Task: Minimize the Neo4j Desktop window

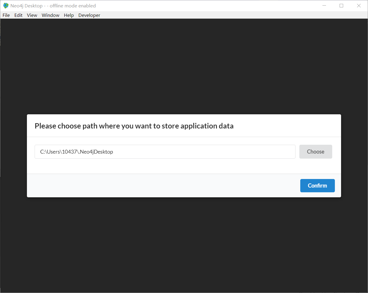Action: [x=324, y=6]
